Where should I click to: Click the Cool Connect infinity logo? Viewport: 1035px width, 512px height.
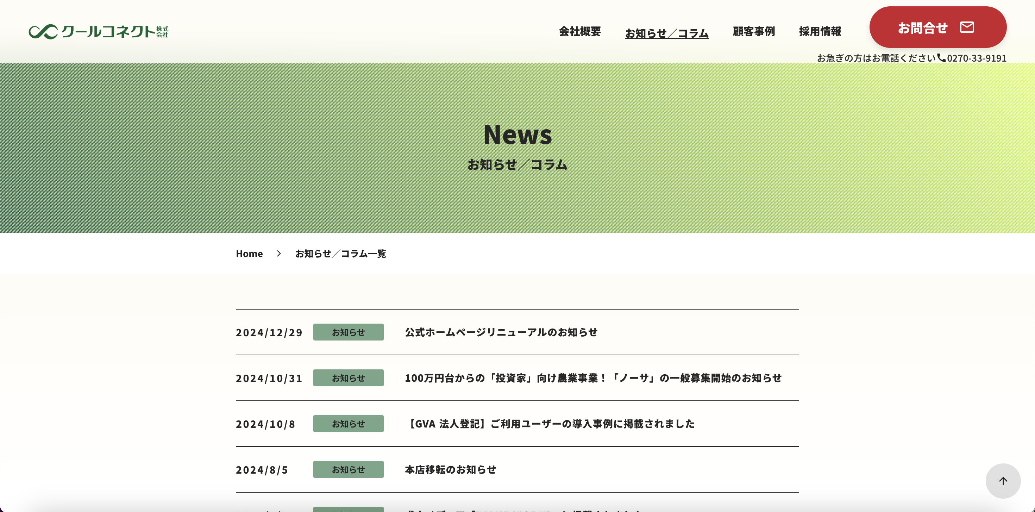coord(43,31)
